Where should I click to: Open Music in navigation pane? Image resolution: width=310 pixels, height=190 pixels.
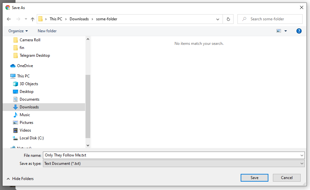pos(25,115)
